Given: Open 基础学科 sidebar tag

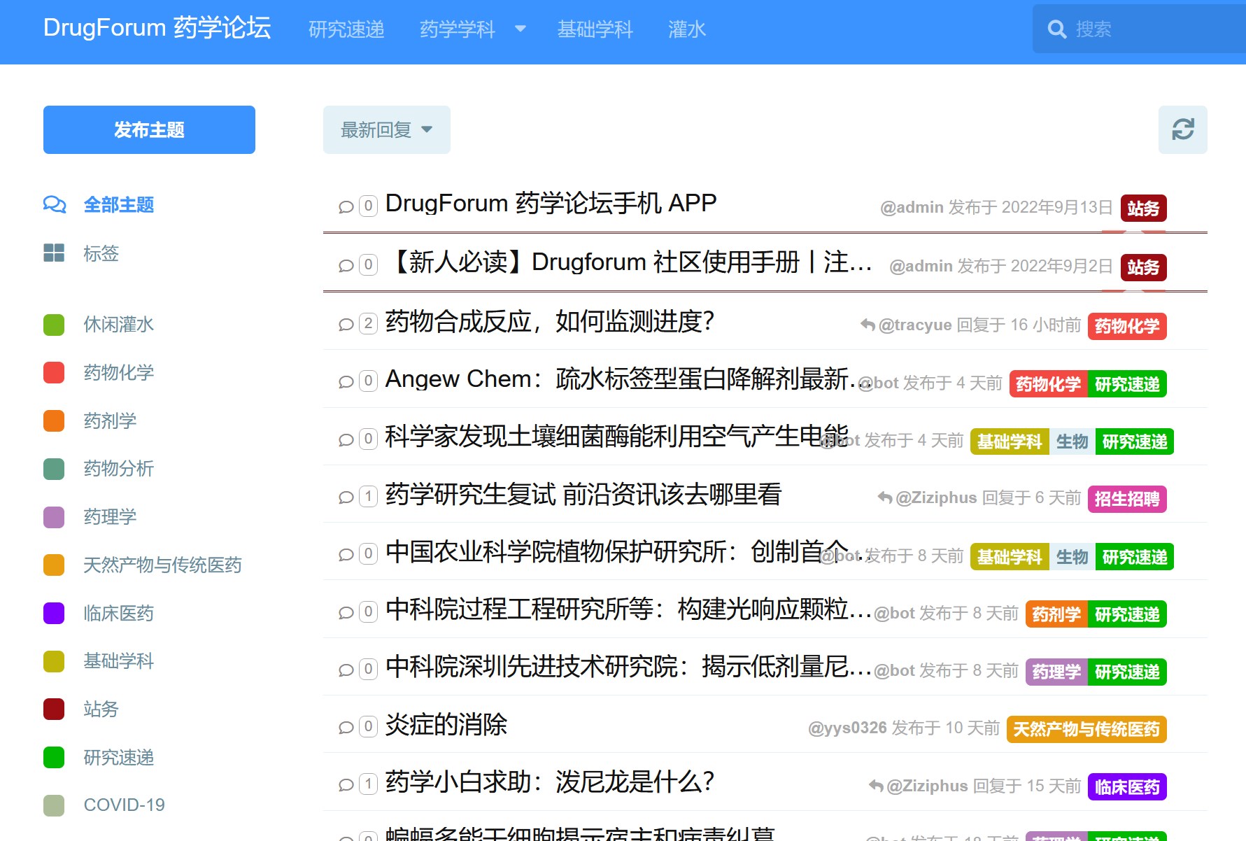Looking at the screenshot, I should coord(119,660).
